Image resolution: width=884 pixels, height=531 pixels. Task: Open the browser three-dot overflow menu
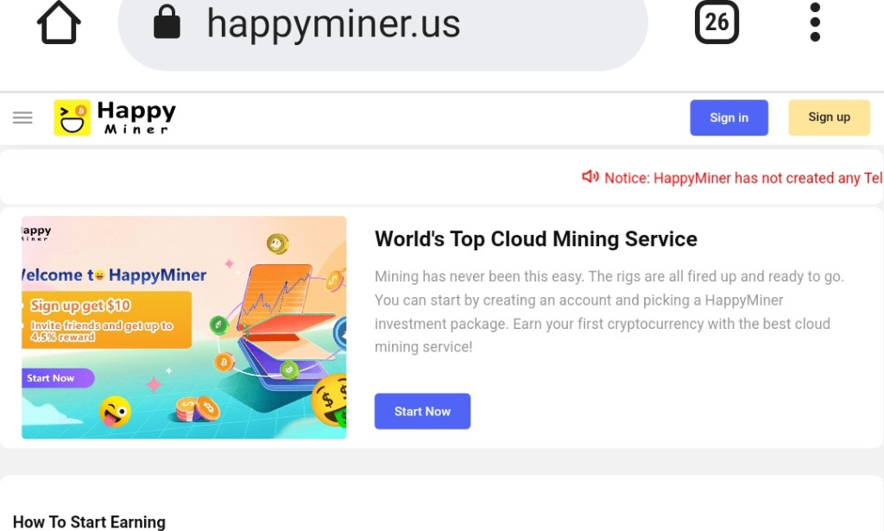(x=813, y=23)
